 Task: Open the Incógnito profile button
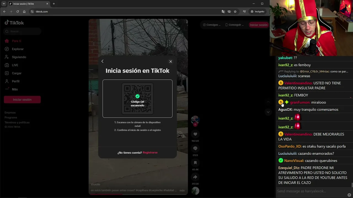click(258, 12)
